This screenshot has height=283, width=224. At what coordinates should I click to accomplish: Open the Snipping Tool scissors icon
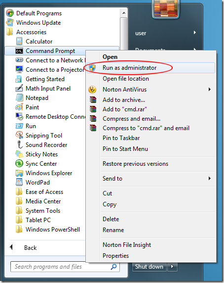19,136
